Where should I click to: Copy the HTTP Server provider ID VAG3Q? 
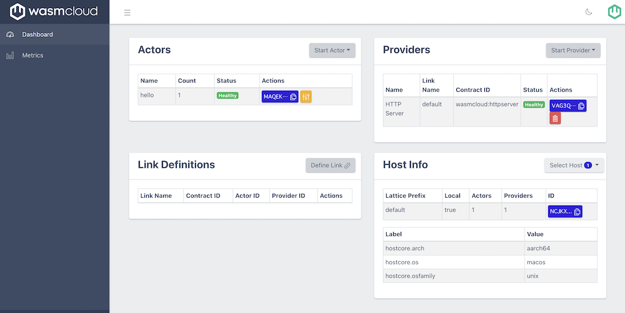tap(568, 106)
